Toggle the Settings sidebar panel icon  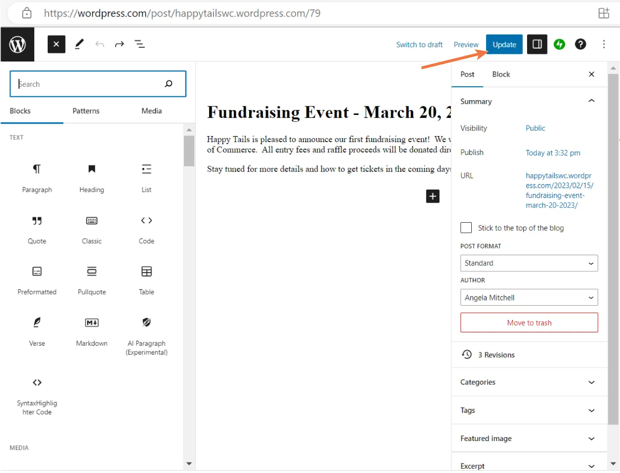pos(537,44)
